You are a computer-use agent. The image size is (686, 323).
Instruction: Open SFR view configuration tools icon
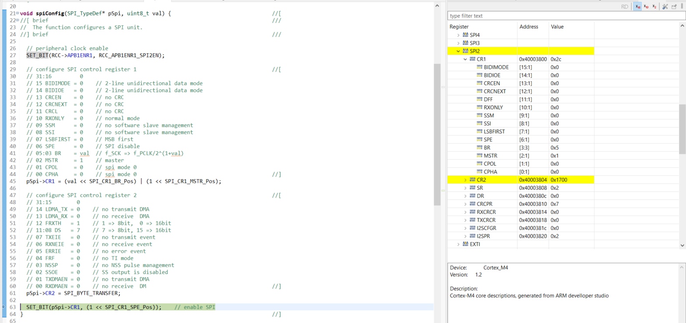coord(665,7)
